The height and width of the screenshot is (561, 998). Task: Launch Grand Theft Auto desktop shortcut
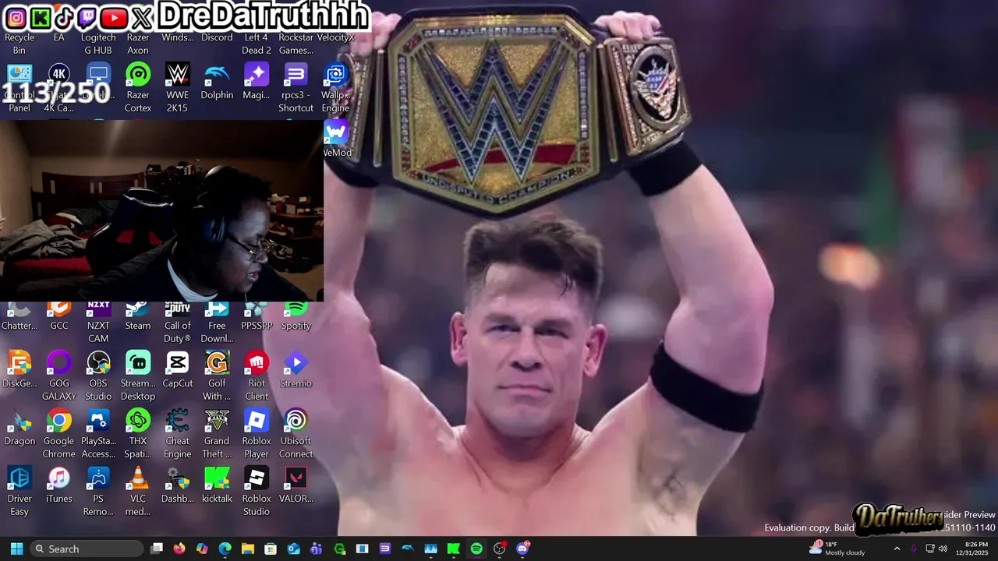pos(217,433)
